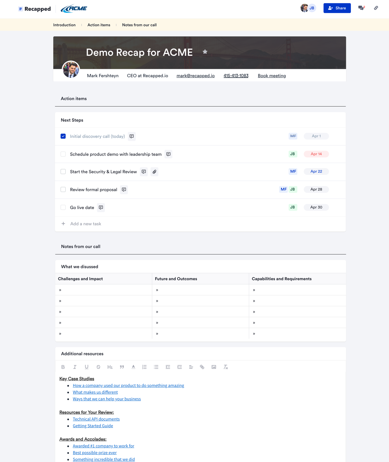Open the Apr 30 due date picker
This screenshot has width=389, height=462.
tap(316, 207)
